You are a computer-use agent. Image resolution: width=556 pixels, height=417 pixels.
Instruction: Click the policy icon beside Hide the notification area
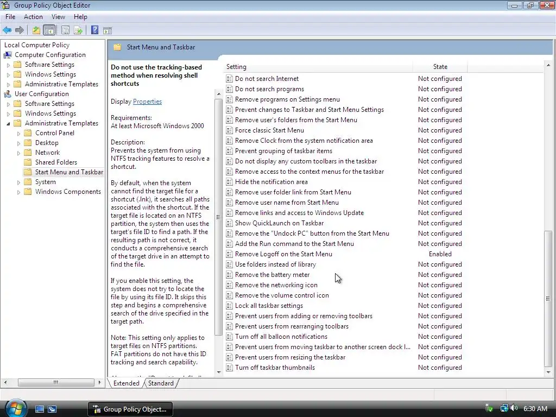point(230,182)
